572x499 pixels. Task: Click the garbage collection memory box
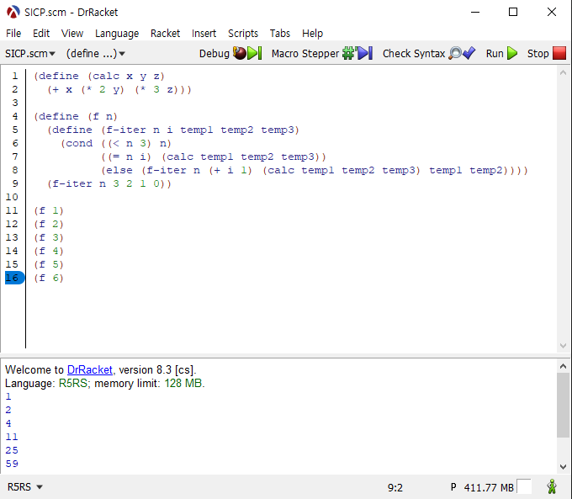(x=524, y=486)
